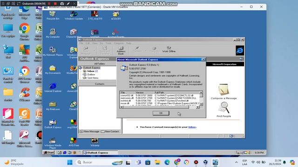Viewport: 298px width, 167px height.
Task: Click the Bandicam screenshot camera icon
Action: click(62, 4)
